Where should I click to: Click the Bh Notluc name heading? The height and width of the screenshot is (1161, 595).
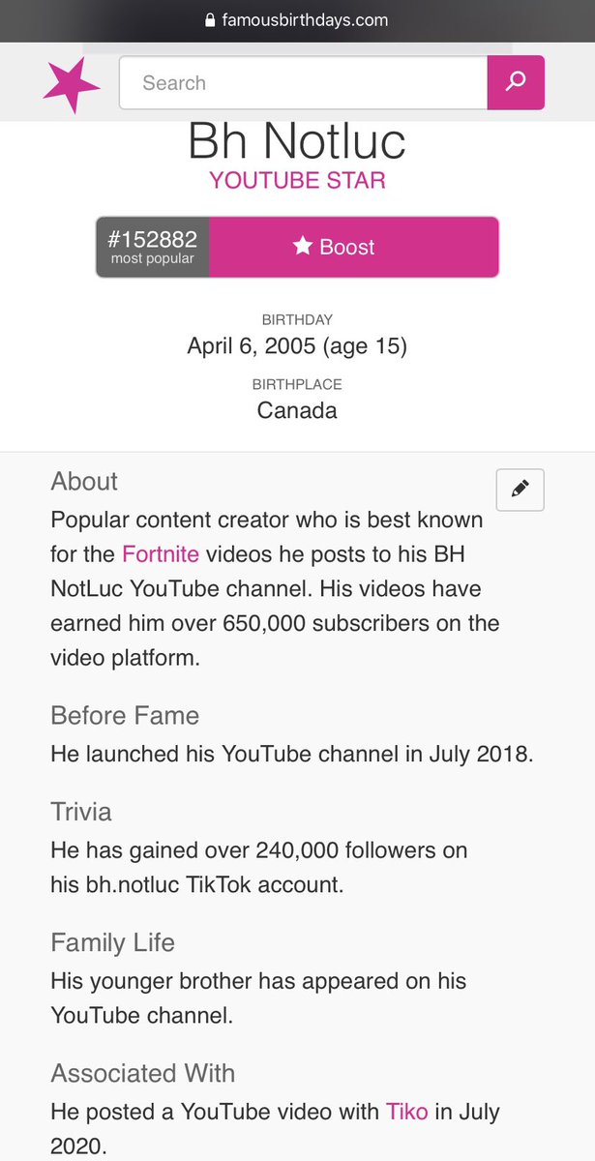click(x=297, y=141)
